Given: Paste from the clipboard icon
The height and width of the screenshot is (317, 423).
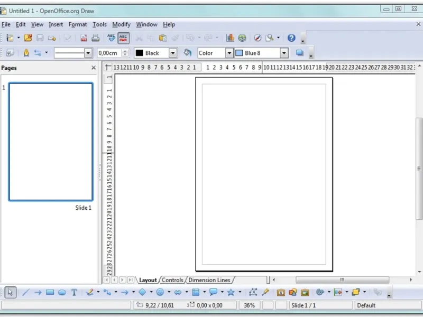Looking at the screenshot, I should [x=163, y=38].
